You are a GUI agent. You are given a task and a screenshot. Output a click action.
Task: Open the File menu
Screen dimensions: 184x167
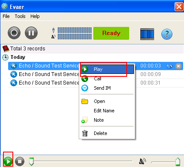[6, 16]
